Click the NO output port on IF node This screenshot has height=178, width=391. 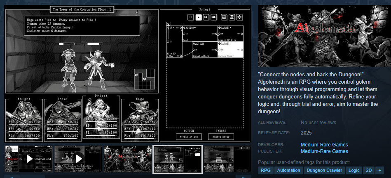click(x=181, y=56)
